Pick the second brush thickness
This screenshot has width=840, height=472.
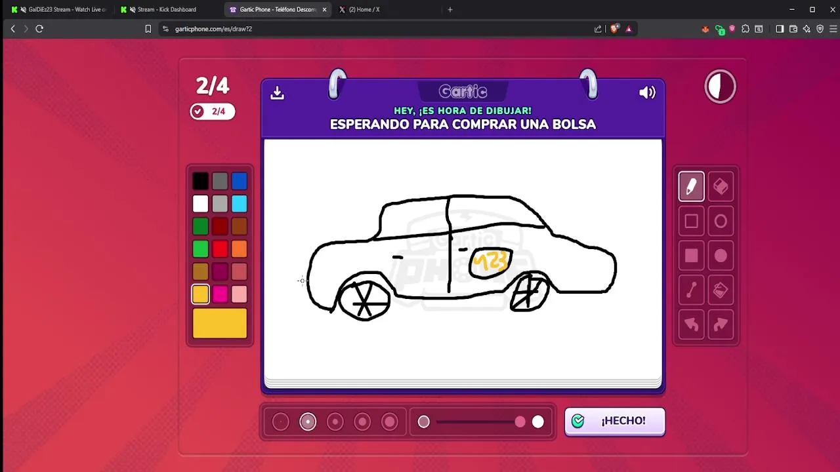coord(308,422)
